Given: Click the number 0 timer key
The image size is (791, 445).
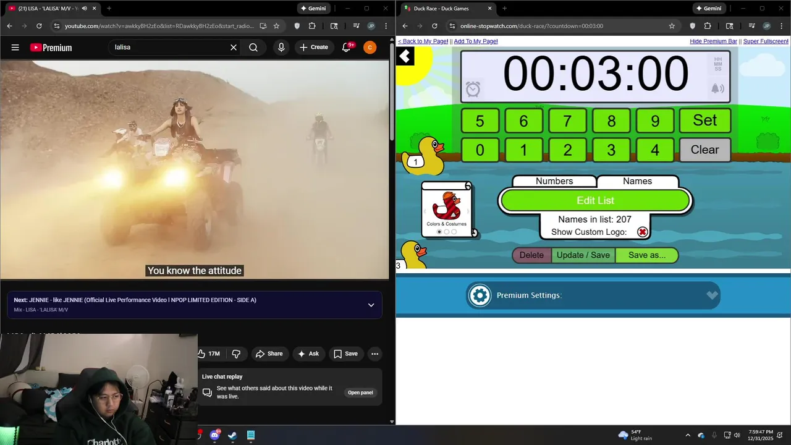Looking at the screenshot, I should [480, 150].
